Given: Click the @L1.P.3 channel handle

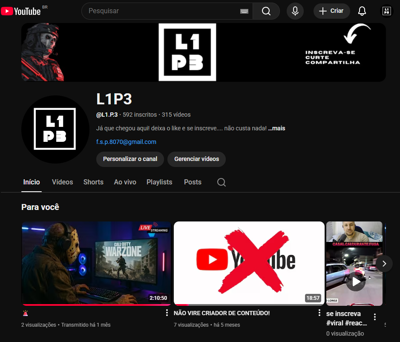Looking at the screenshot, I should click(x=107, y=115).
